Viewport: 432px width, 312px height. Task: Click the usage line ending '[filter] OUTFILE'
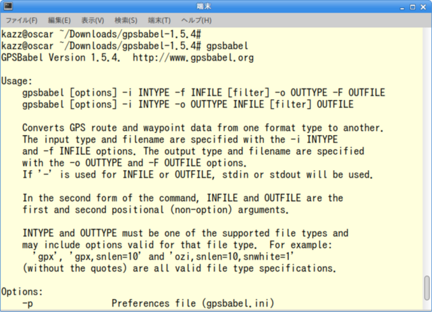[x=188, y=105]
